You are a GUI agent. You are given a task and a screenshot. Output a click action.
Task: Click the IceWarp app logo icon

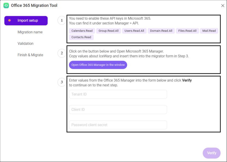click(6, 5)
